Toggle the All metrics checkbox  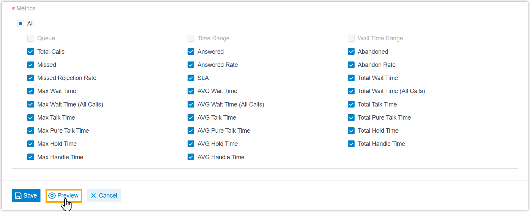tap(21, 24)
